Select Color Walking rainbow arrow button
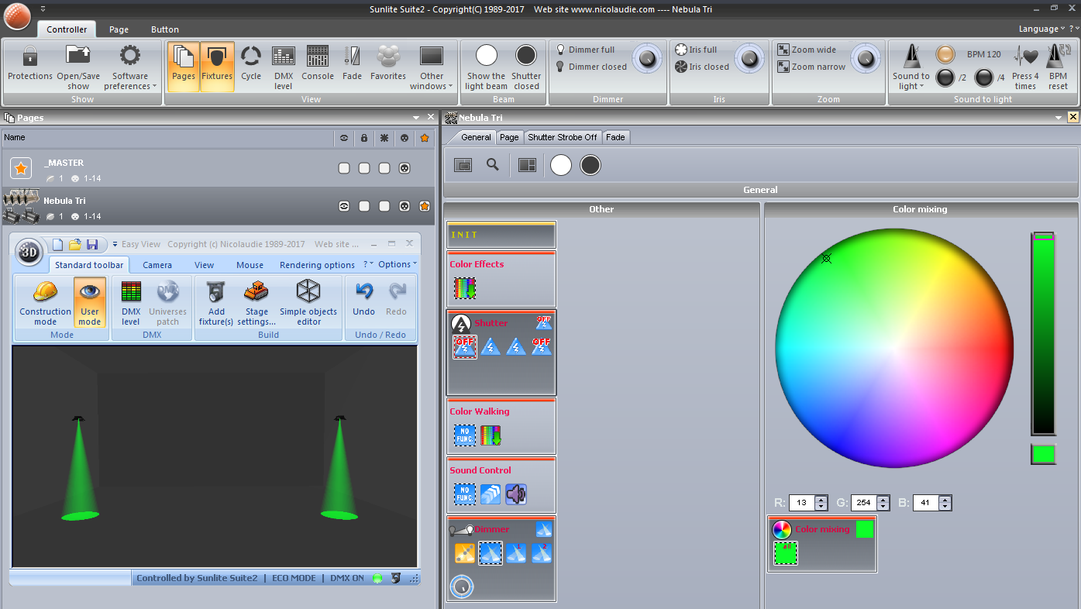This screenshot has width=1081, height=609. 491,435
